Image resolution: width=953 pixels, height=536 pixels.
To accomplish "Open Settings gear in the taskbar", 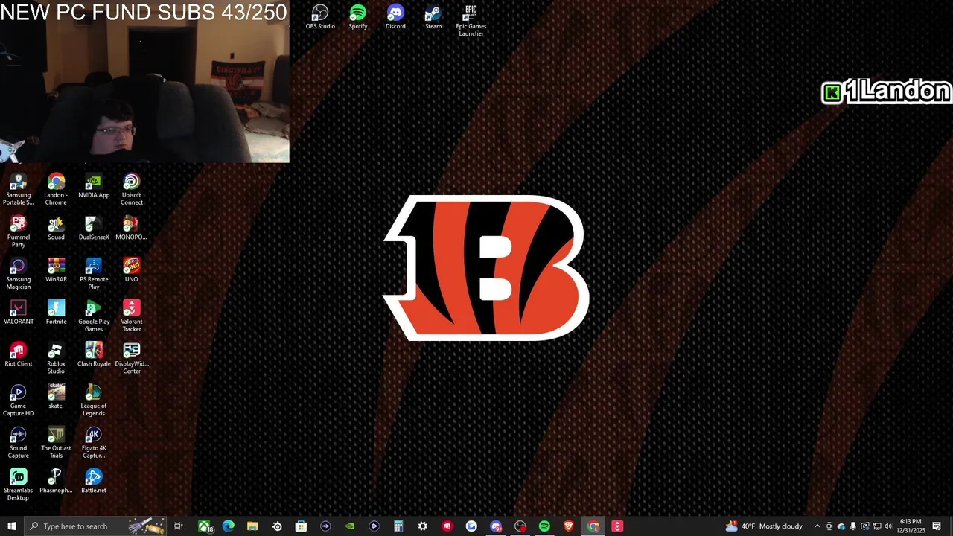I will coord(423,526).
